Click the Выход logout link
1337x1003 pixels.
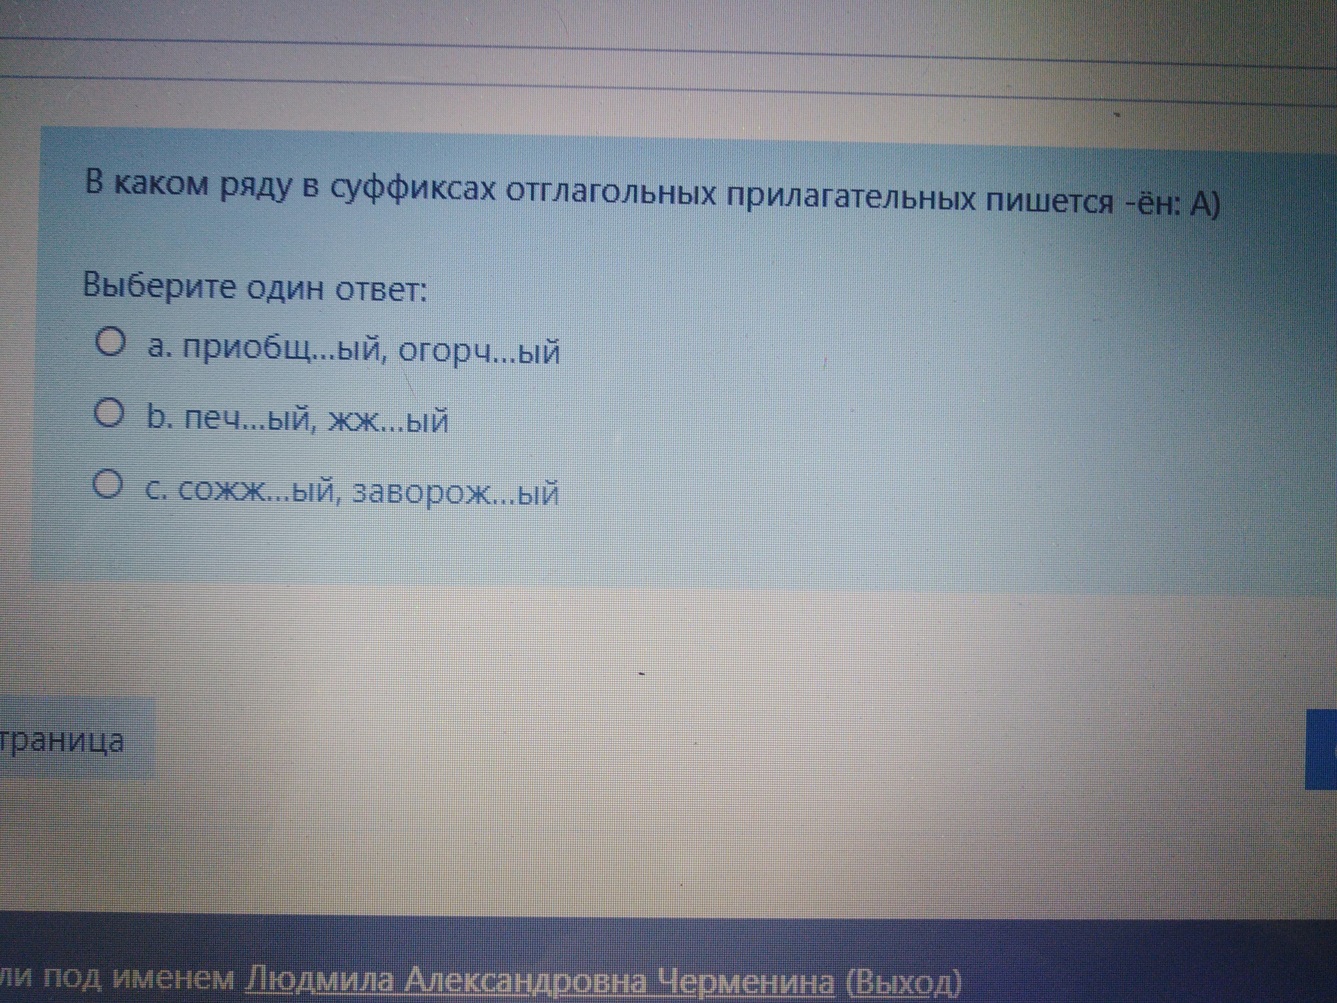click(904, 984)
